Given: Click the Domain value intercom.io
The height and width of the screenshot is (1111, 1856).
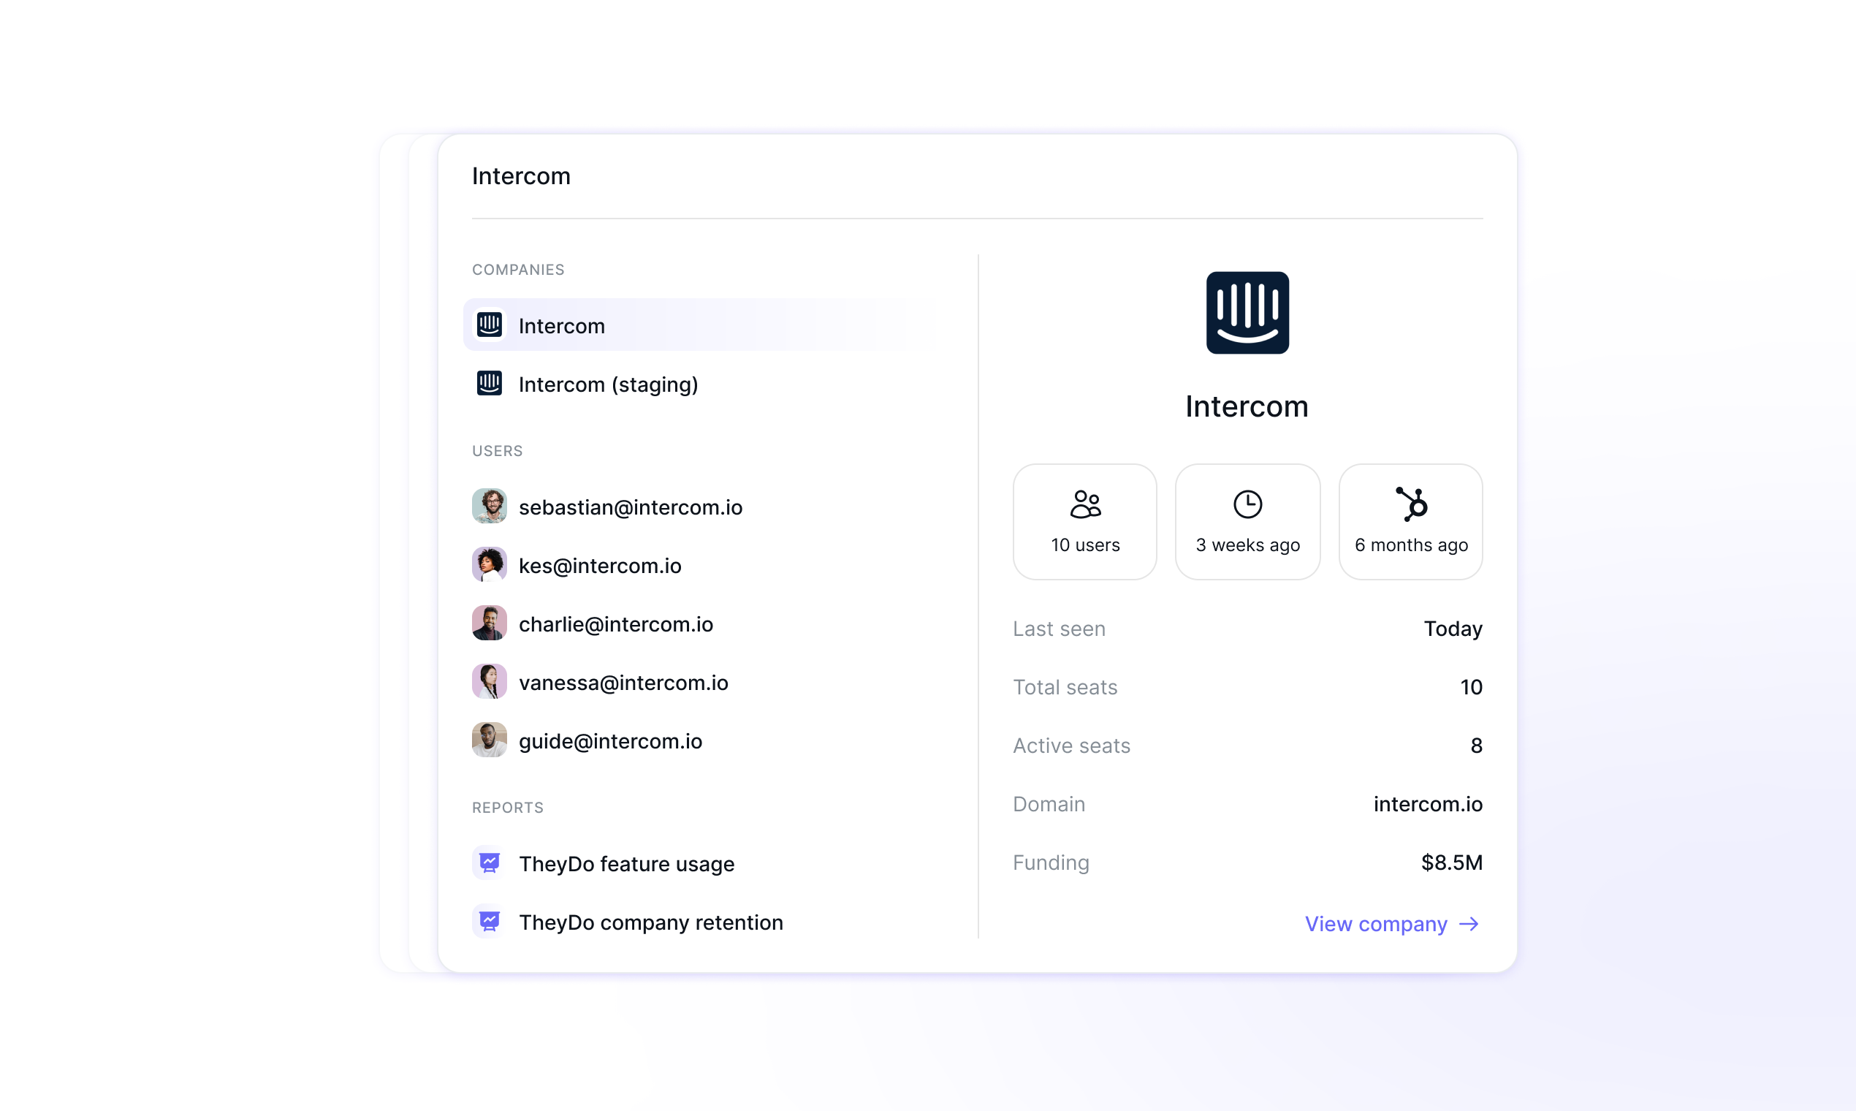Looking at the screenshot, I should (x=1428, y=804).
